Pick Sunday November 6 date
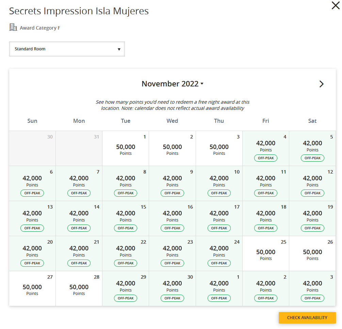The height and width of the screenshot is (329, 342). [x=32, y=183]
